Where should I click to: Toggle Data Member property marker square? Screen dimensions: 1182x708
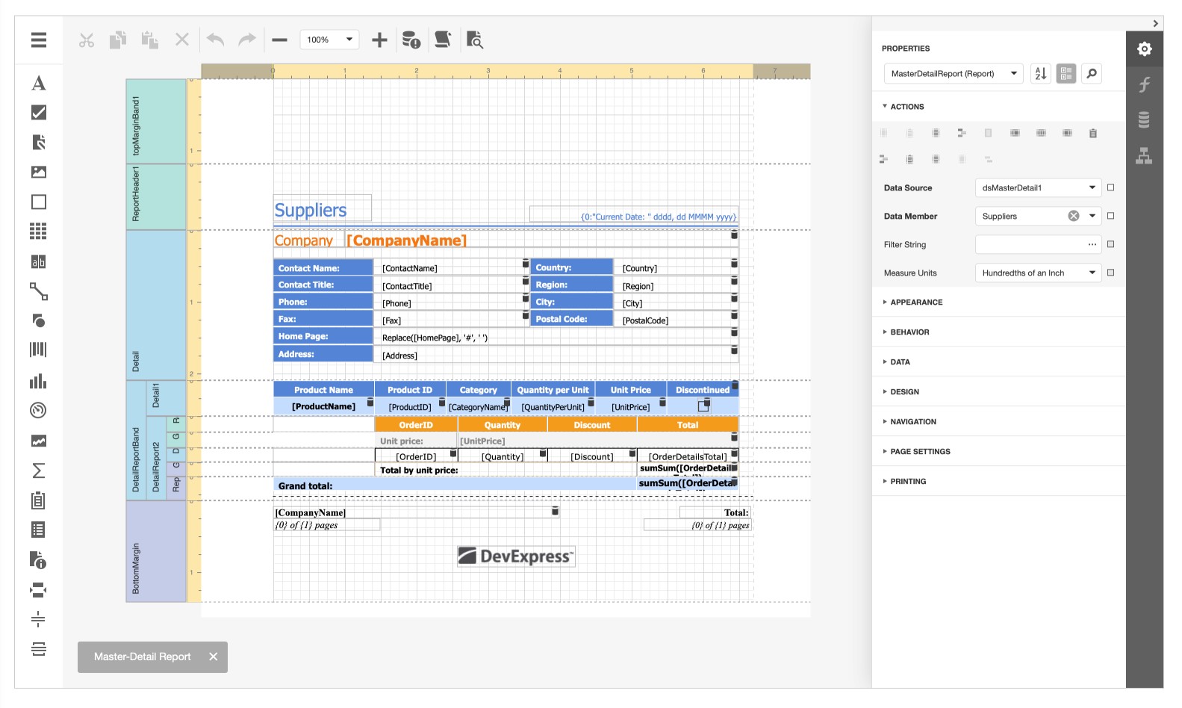coord(1111,217)
